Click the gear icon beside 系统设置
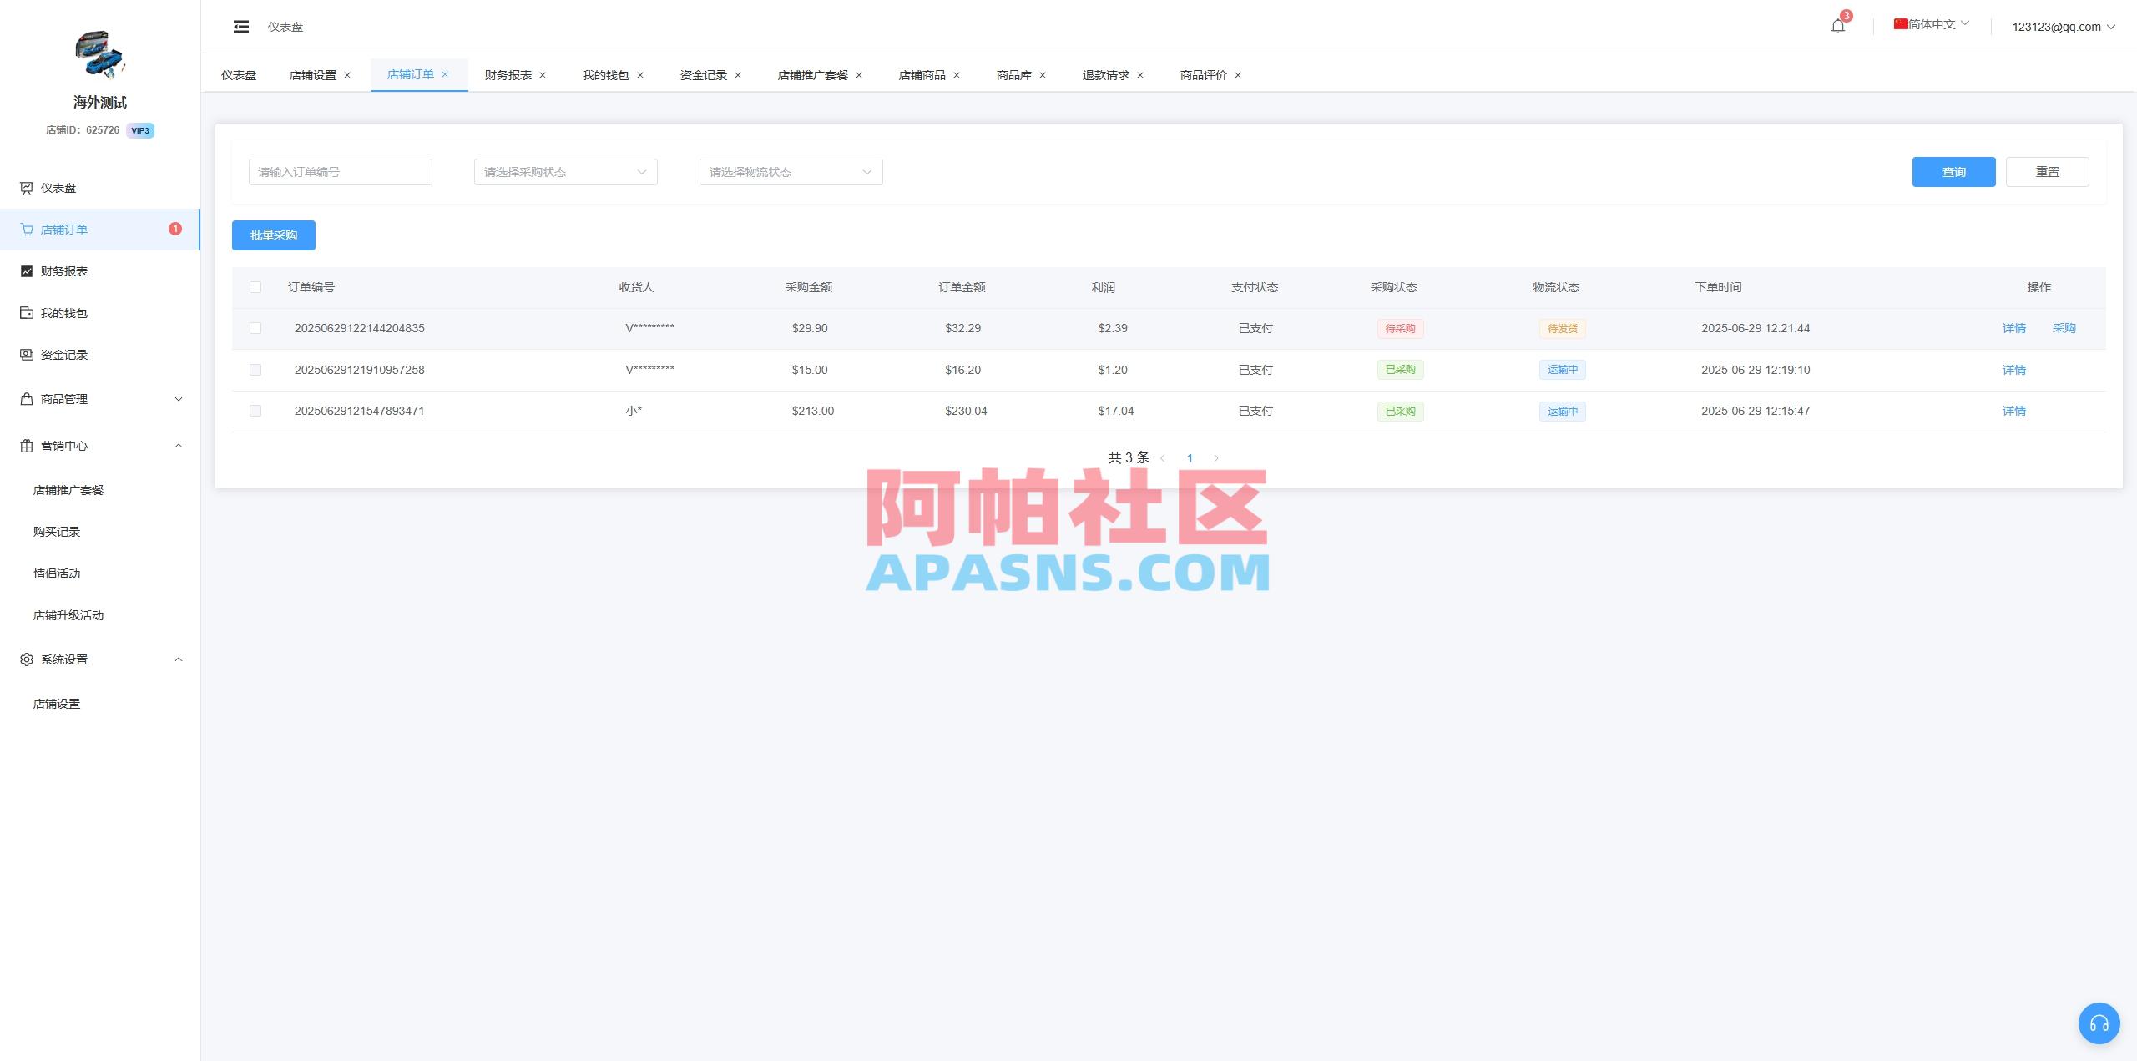Viewport: 2137px width, 1061px height. (x=26, y=659)
